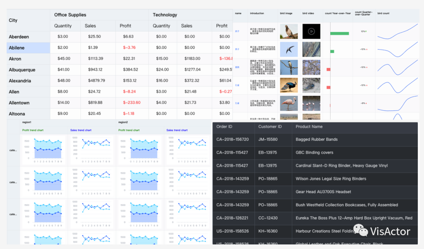Open the peacock bird image thumbnail

289,85
